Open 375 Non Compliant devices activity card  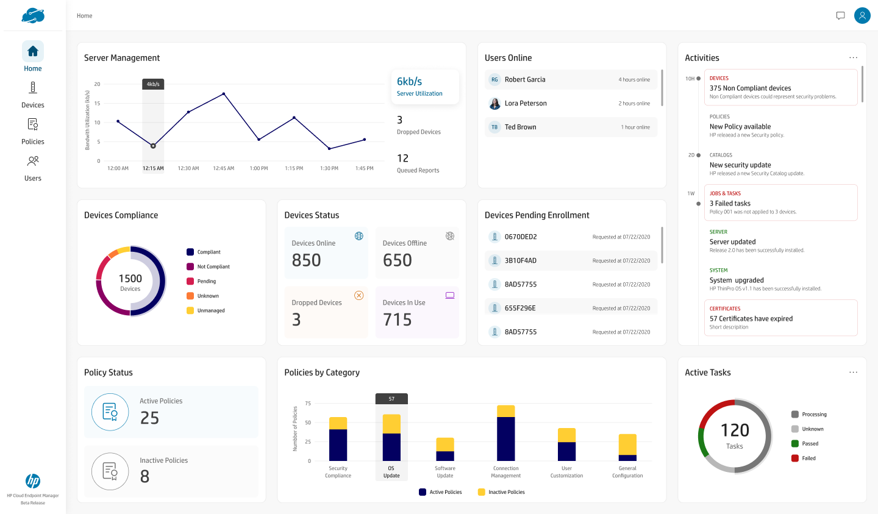(x=781, y=87)
